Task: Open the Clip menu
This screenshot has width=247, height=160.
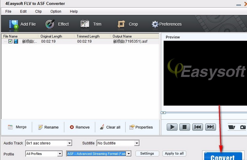Action: pyautogui.click(x=38, y=11)
